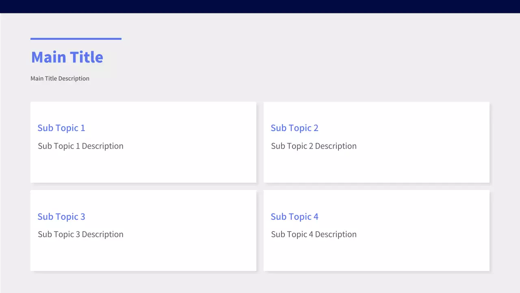Click the blue accent line above Main Title

point(76,39)
